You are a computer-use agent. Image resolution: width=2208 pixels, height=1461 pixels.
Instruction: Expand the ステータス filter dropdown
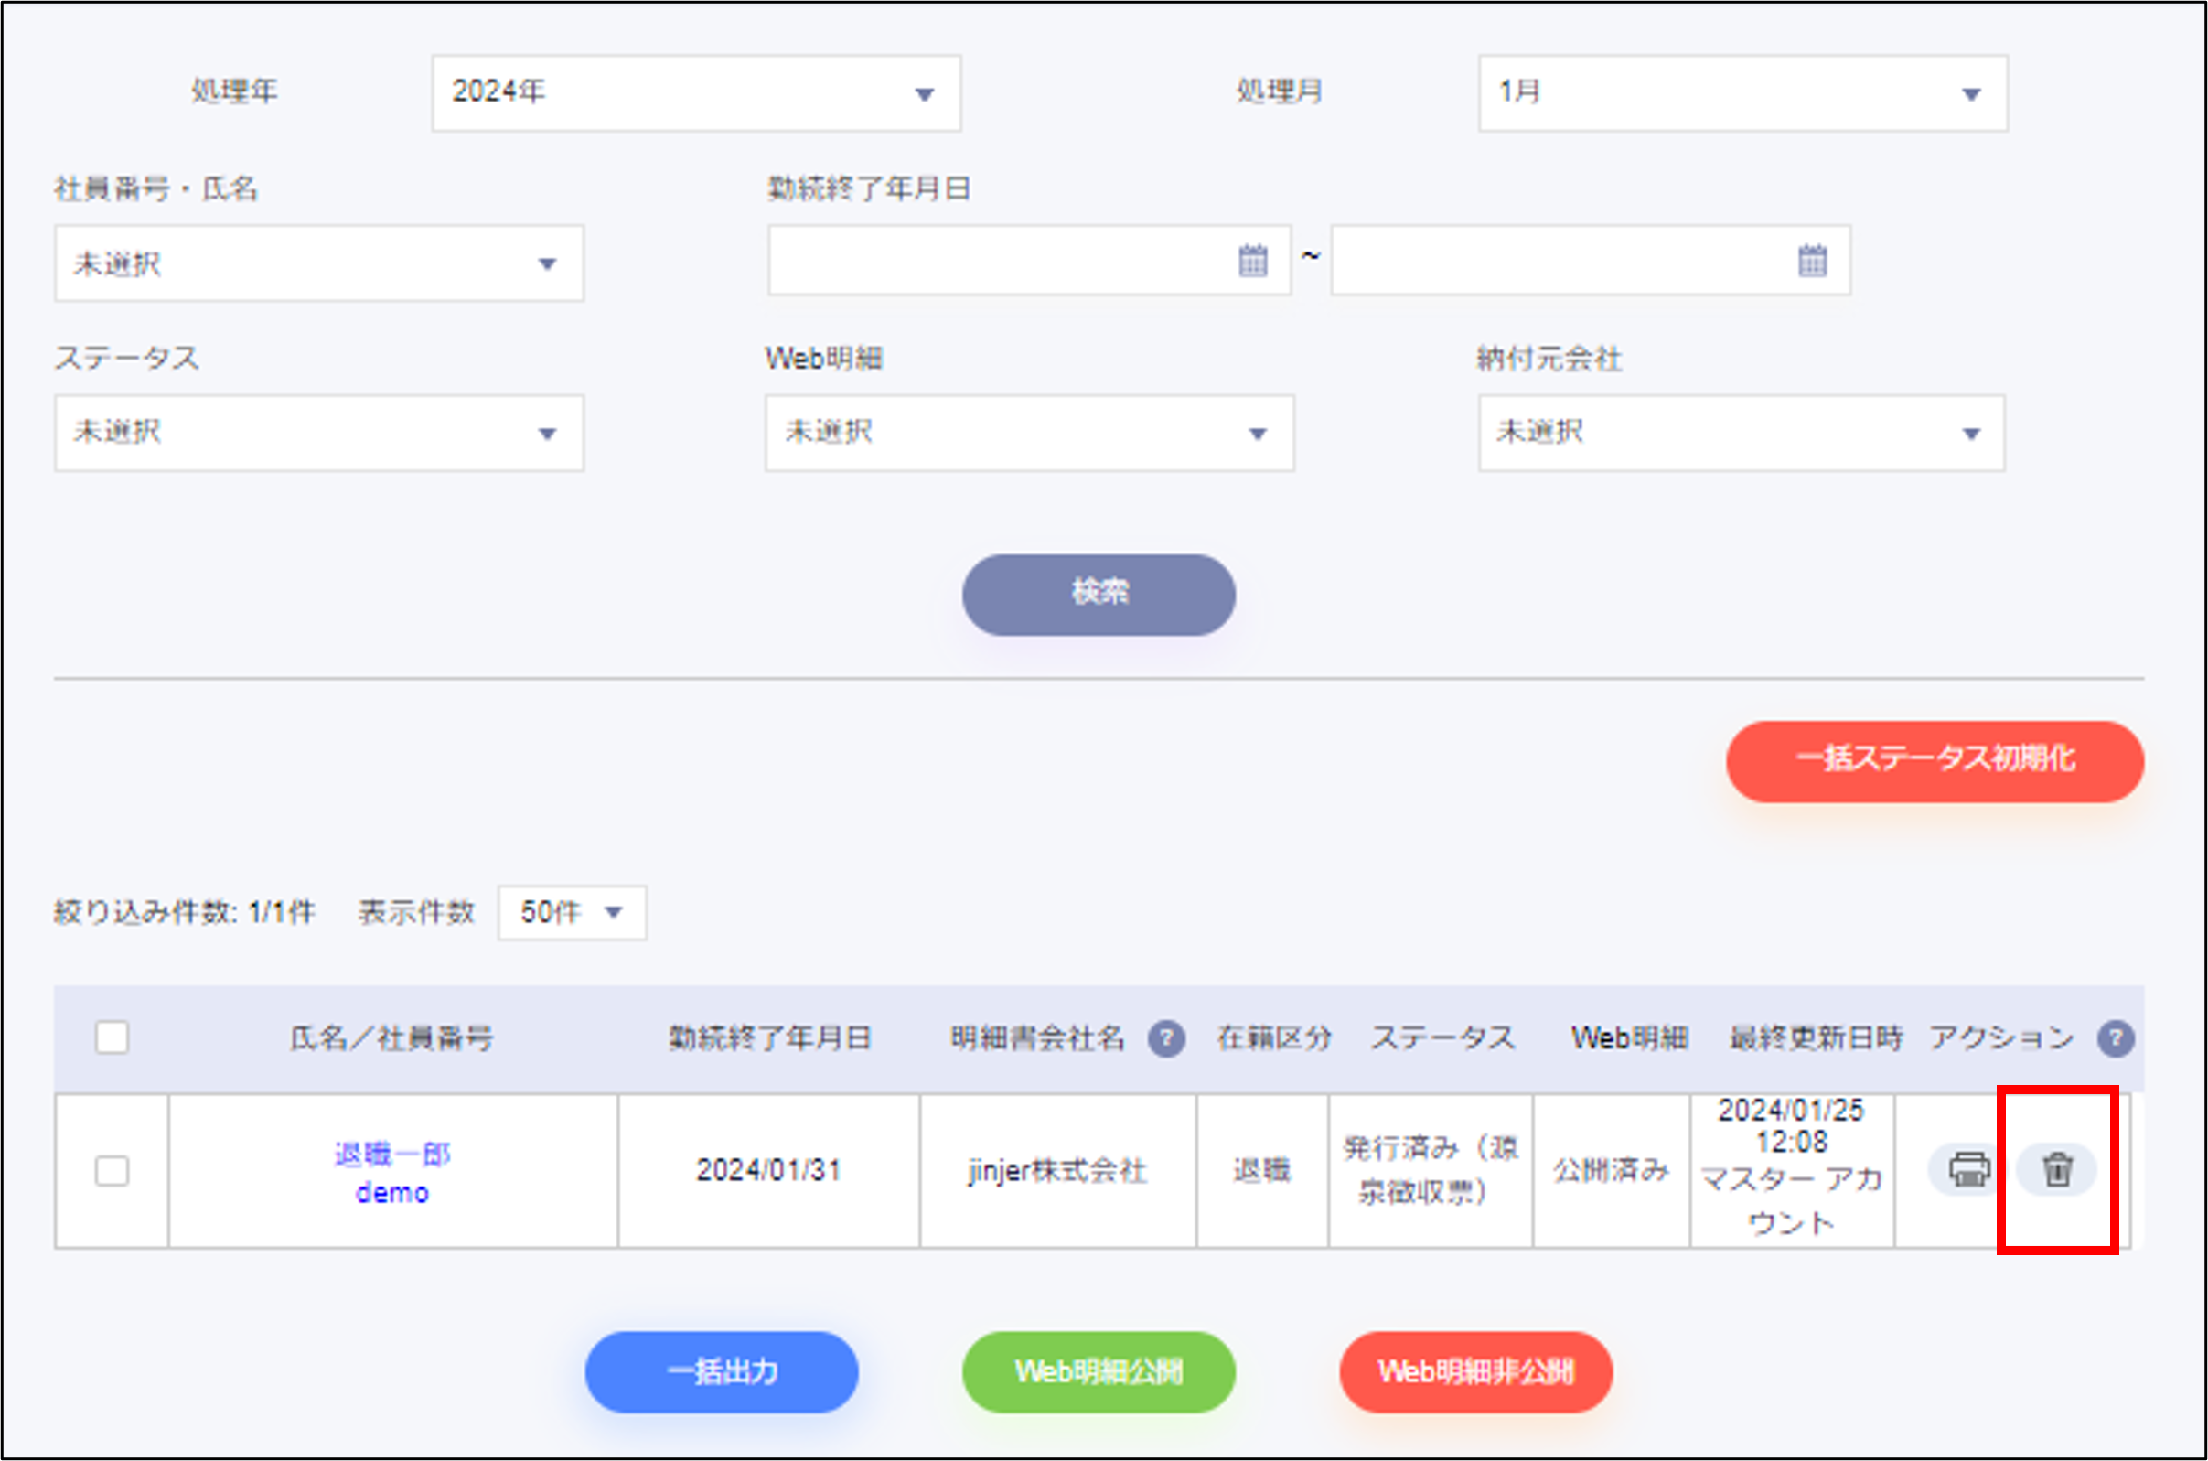tap(318, 434)
